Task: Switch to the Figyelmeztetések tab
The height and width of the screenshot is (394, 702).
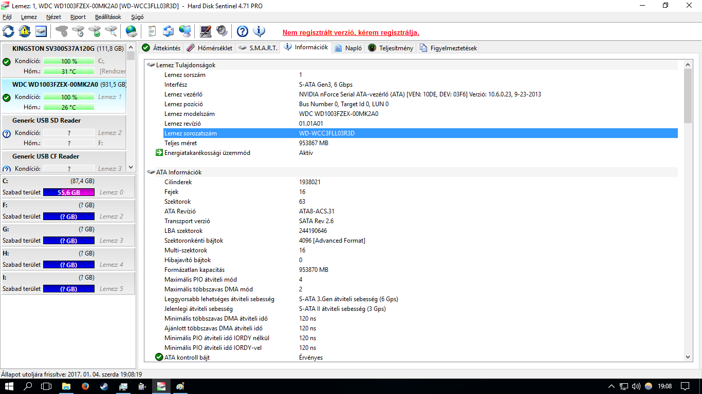Action: pos(448,48)
